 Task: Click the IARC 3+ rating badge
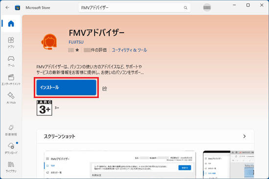(x=44, y=108)
